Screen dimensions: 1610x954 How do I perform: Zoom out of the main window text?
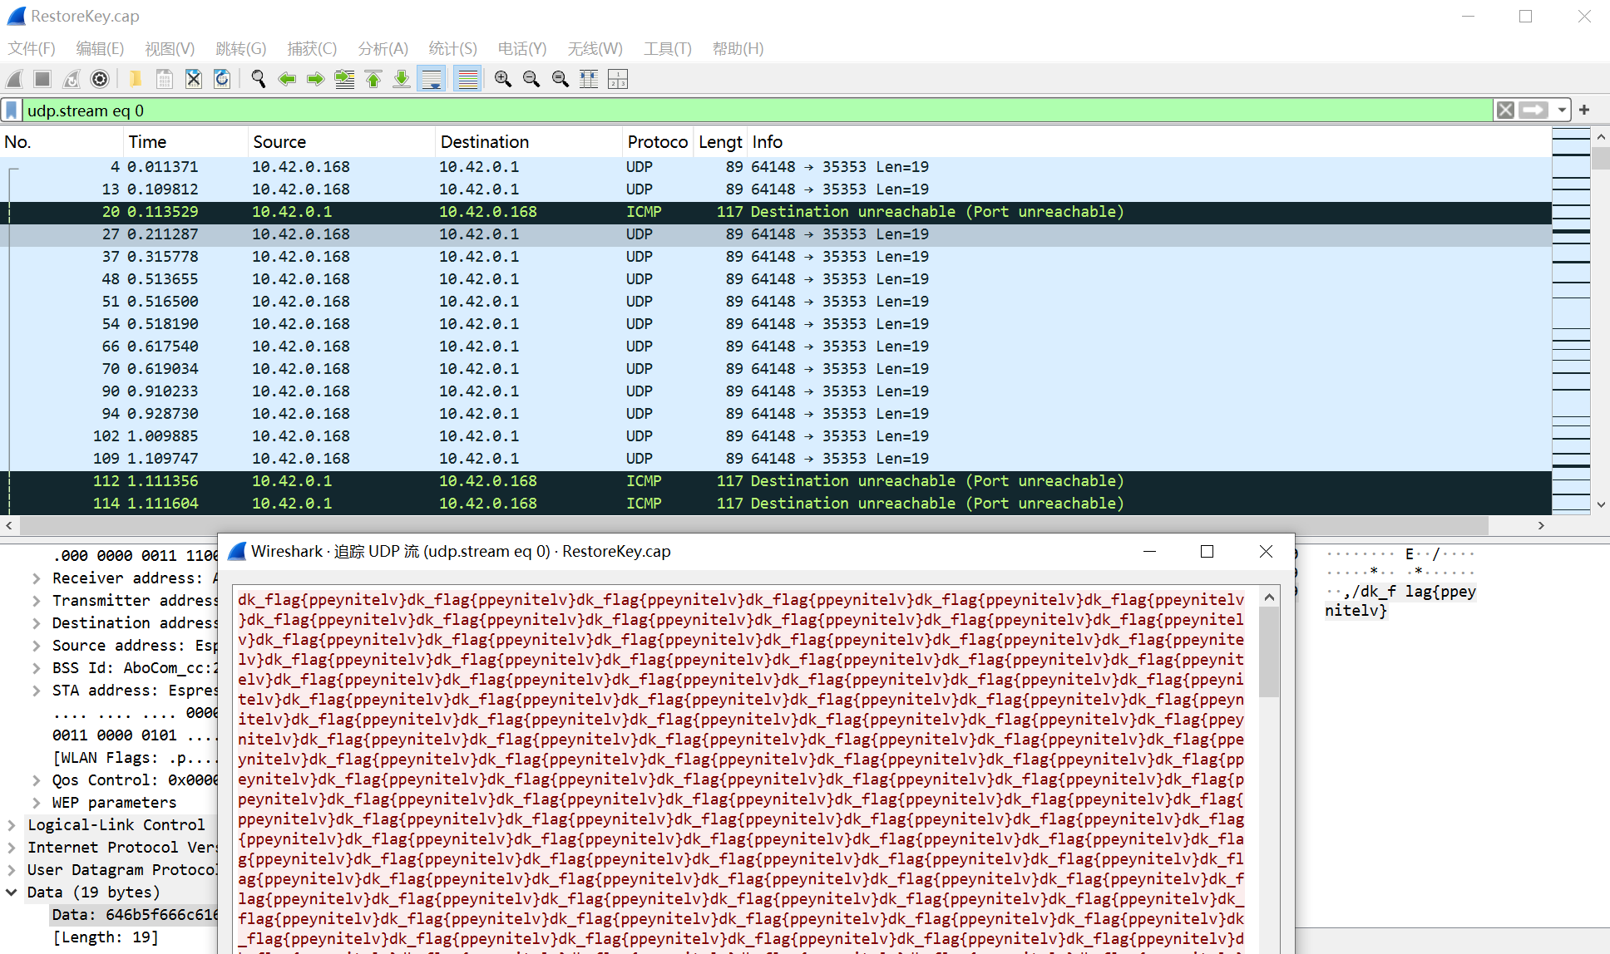[531, 79]
